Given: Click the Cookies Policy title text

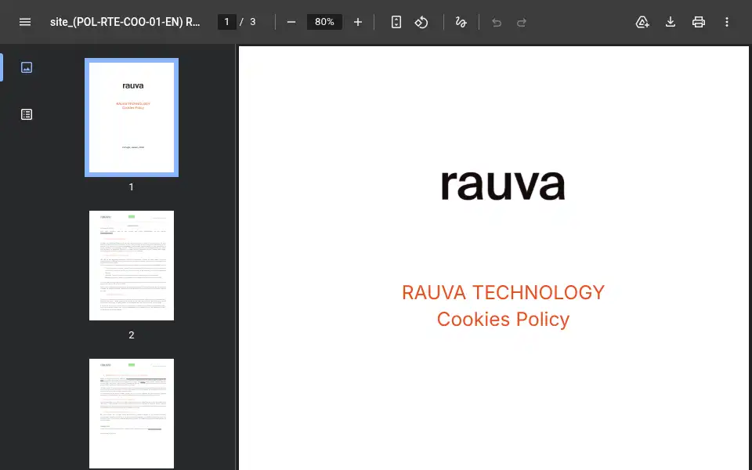Looking at the screenshot, I should tap(503, 320).
